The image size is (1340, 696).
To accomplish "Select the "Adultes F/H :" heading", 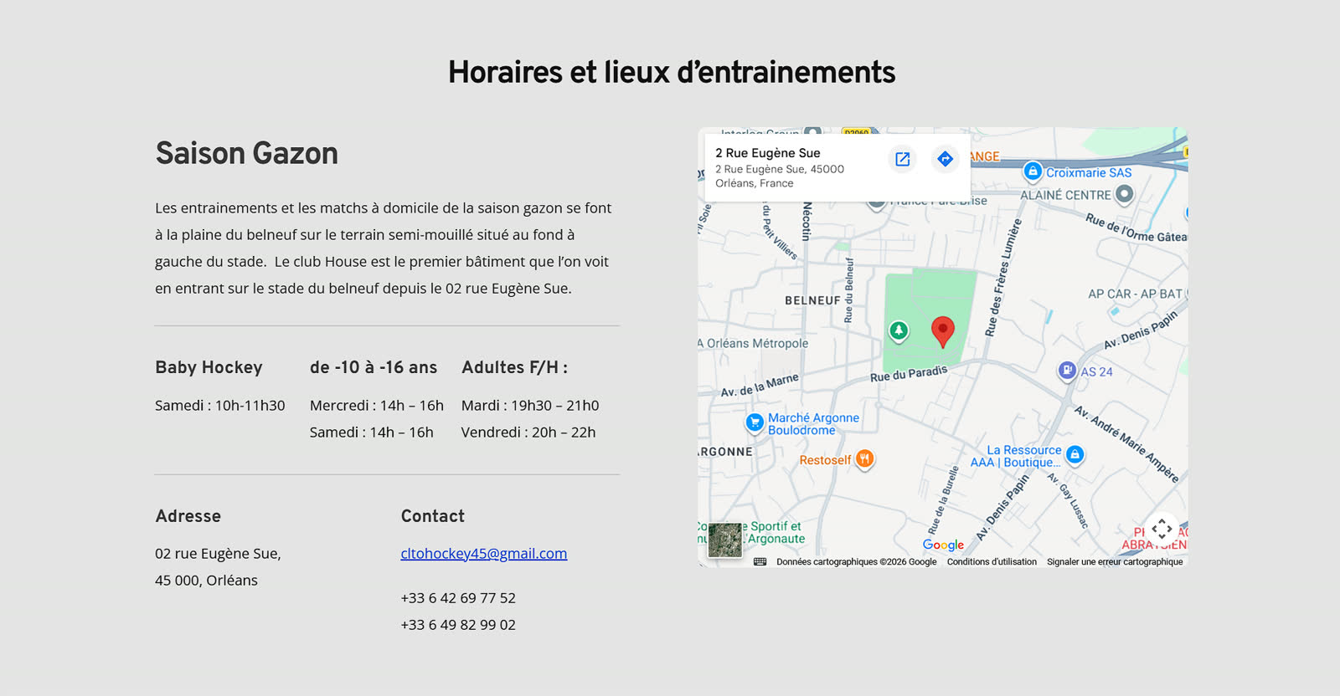I will point(514,367).
